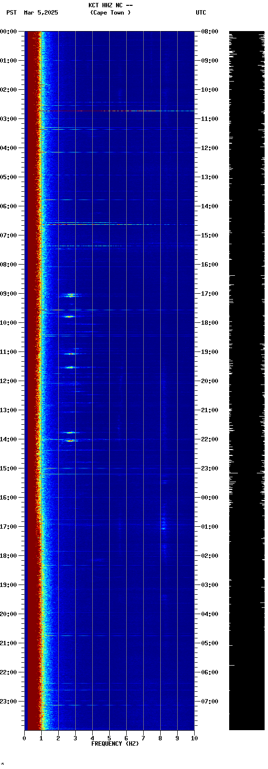Click the black amplitude trace panel
The image size is (268, 769).
247,381
